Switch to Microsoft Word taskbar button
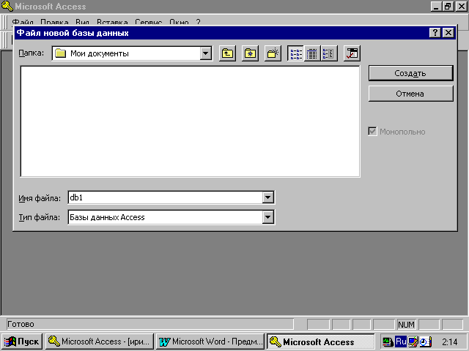Screen dimensions: 469x351 pyautogui.click(x=210, y=341)
